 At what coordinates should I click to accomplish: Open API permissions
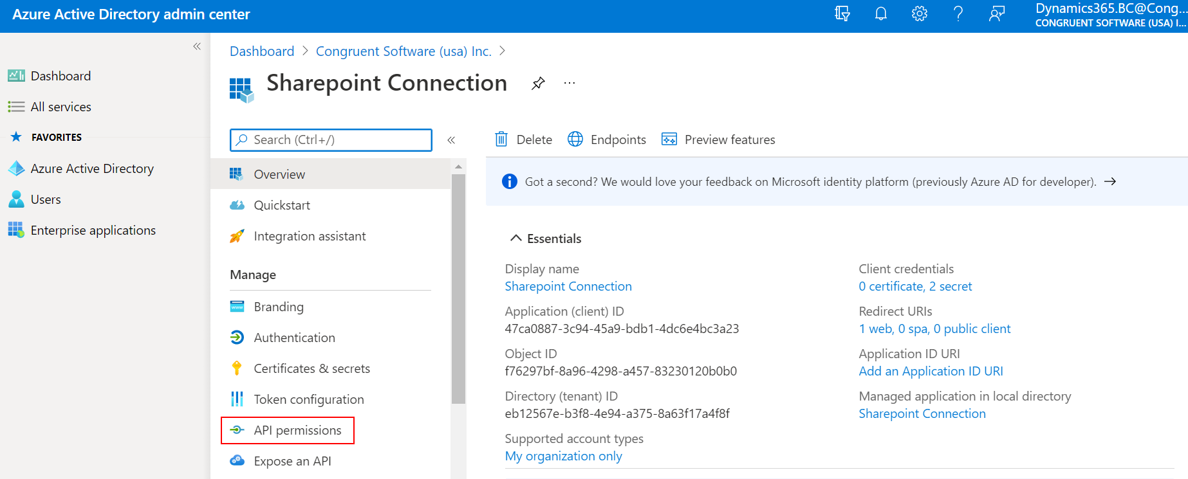[288, 430]
